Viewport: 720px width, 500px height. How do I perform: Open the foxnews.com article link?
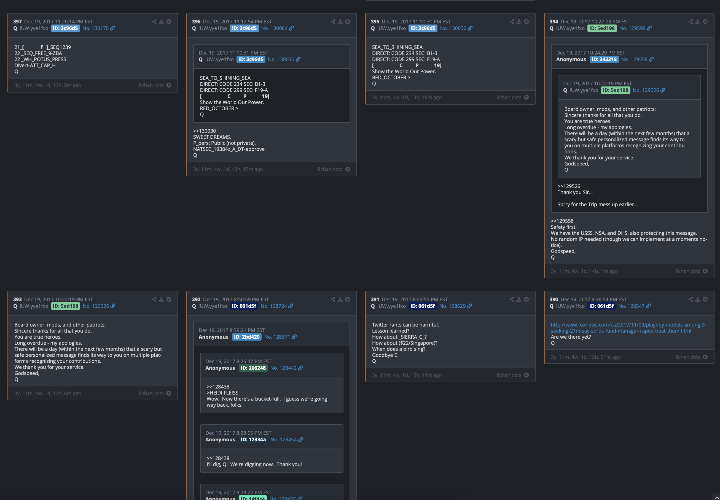[628, 328]
